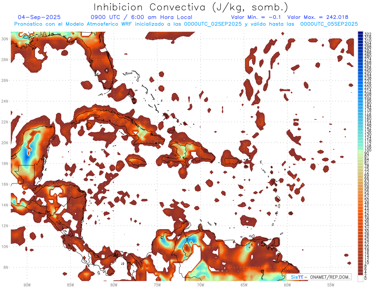Viewport: 375px width, 289px height.
Task: Click the 22N latitude label
Action: 5,122
